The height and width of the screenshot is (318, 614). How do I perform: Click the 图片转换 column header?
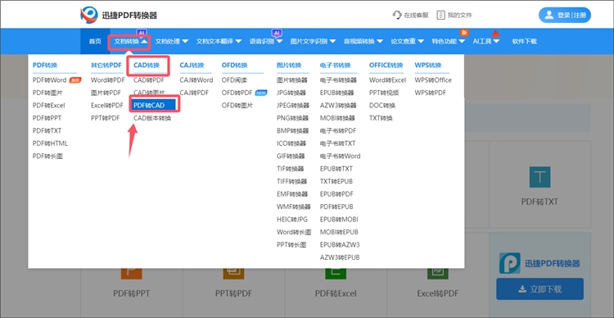point(289,65)
